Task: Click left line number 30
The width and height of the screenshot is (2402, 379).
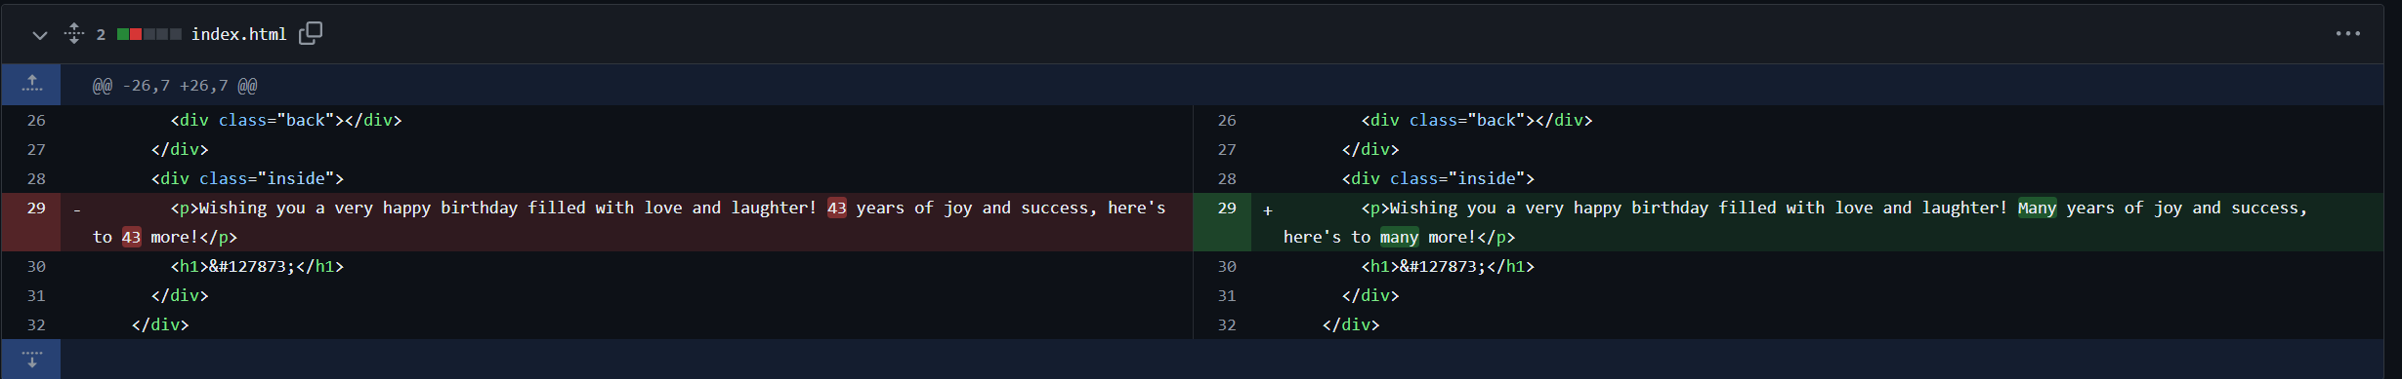Action: (x=36, y=267)
